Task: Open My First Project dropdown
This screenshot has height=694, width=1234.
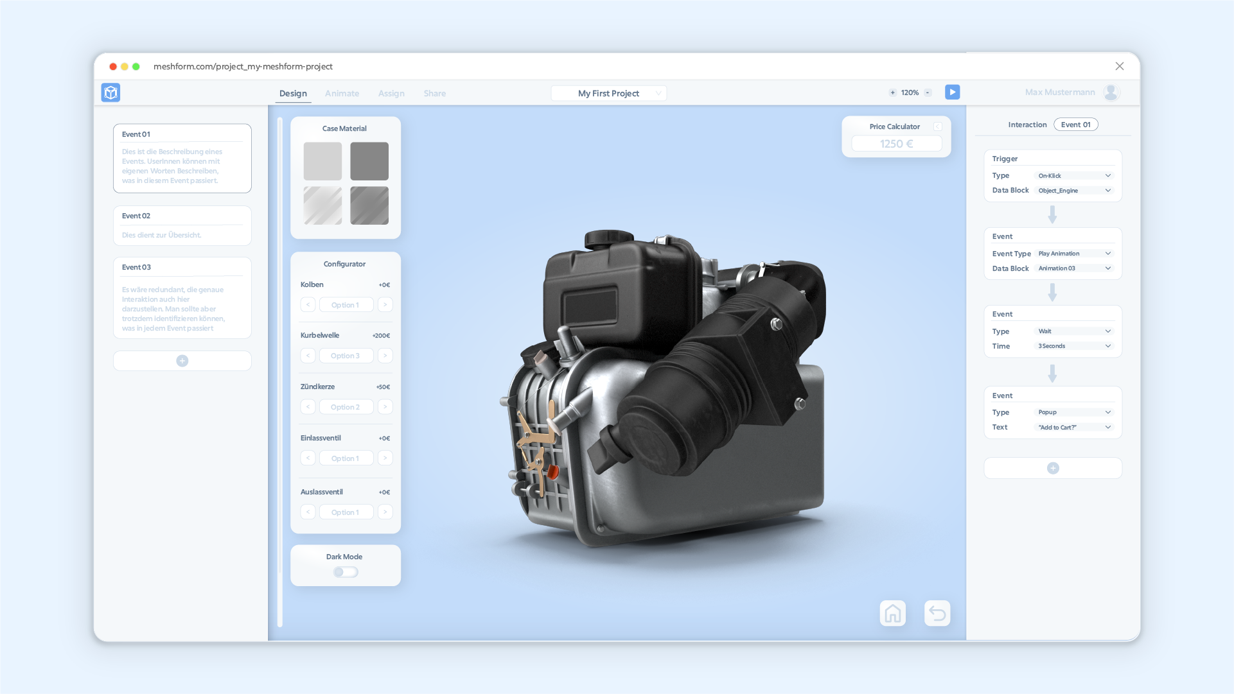Action: pyautogui.click(x=608, y=93)
